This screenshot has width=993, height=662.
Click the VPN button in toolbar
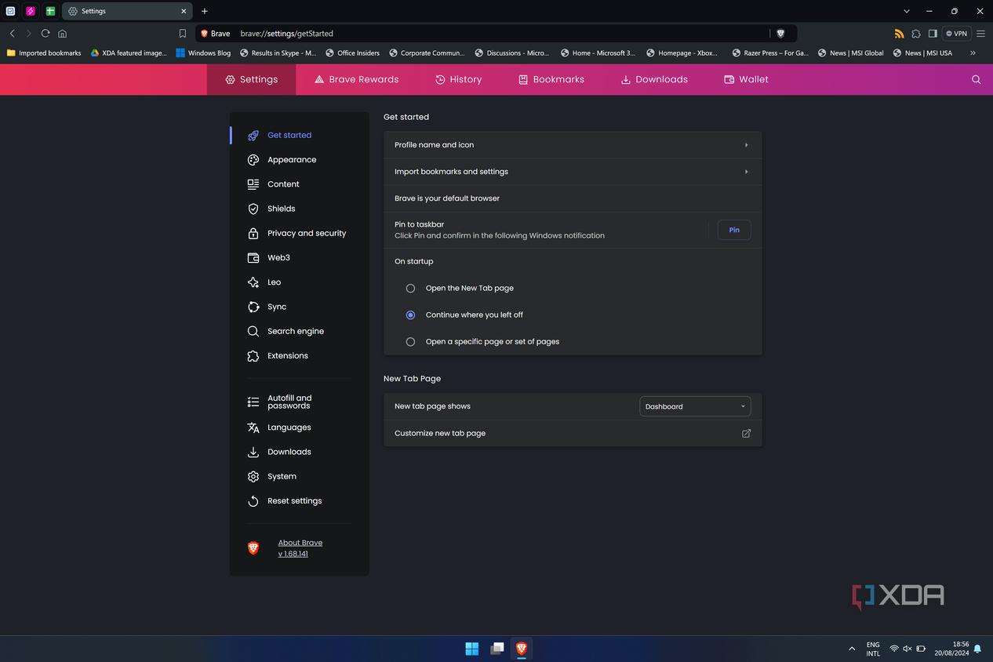(x=956, y=34)
